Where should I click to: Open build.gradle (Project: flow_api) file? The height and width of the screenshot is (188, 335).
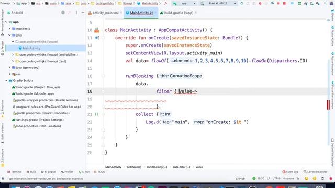(36, 87)
